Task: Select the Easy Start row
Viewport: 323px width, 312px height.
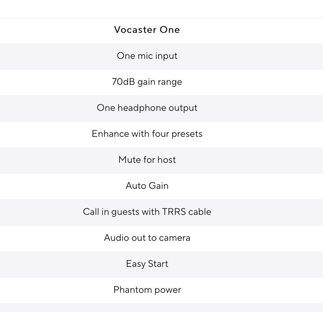Action: point(147,264)
